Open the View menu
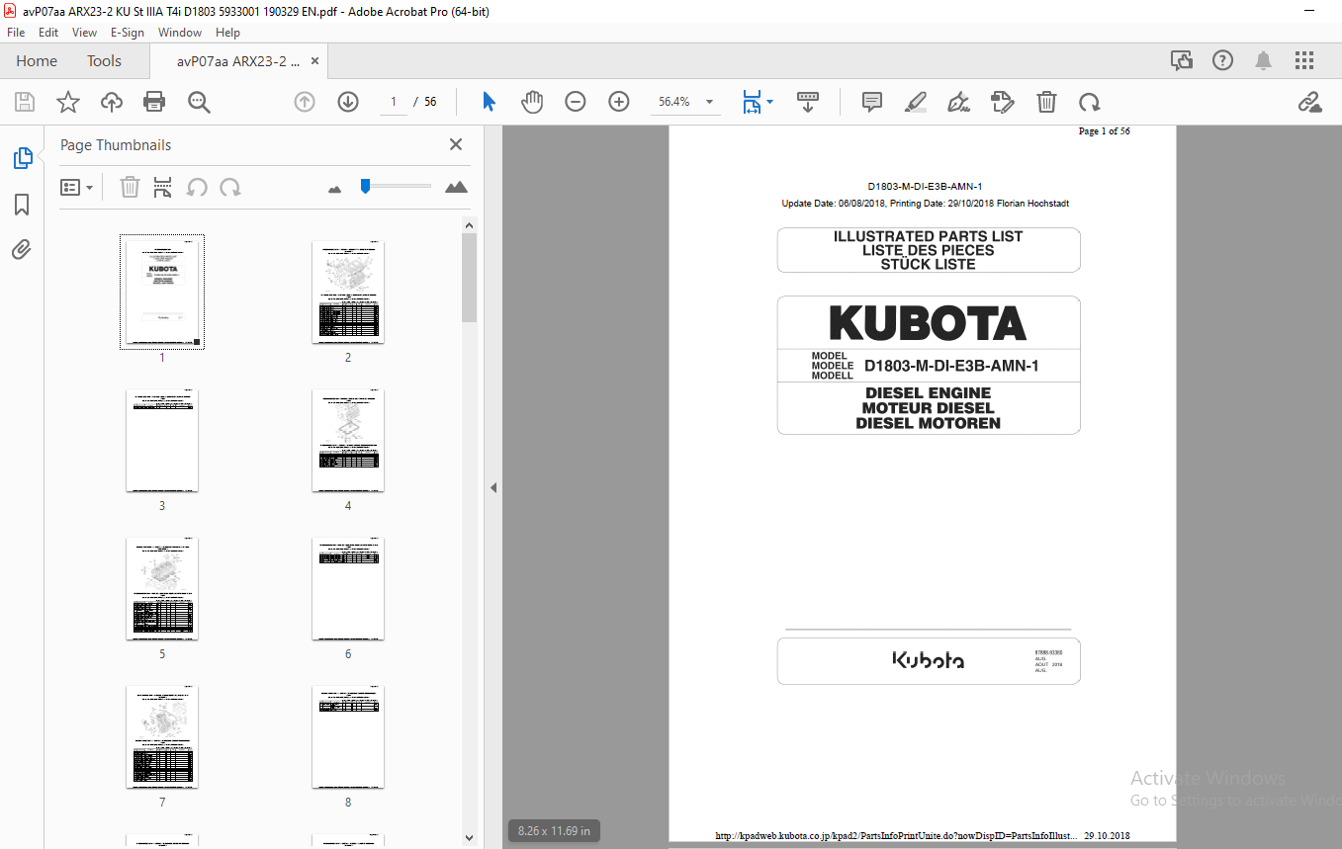Viewport: 1342px width, 849px height. pos(84,33)
